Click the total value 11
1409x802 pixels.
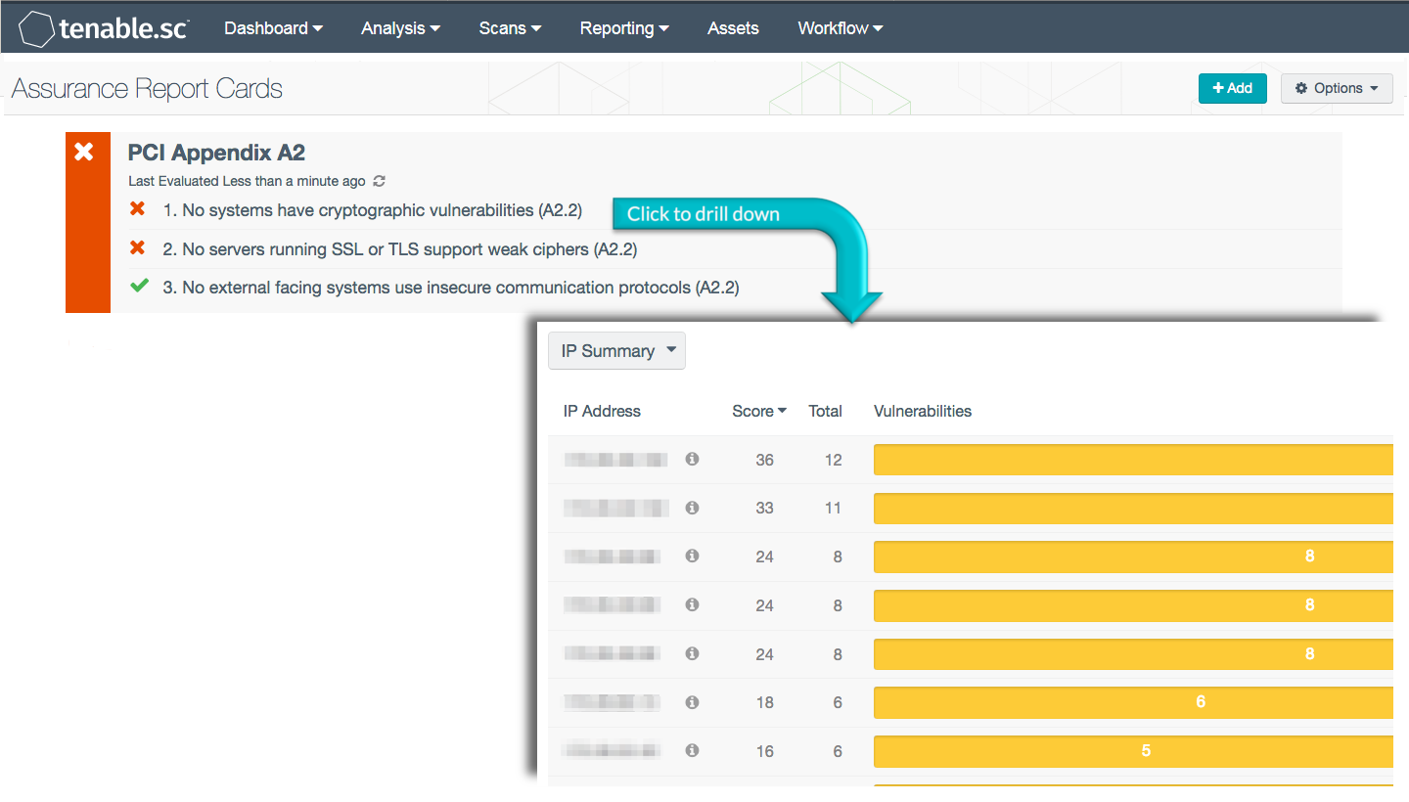(x=833, y=509)
